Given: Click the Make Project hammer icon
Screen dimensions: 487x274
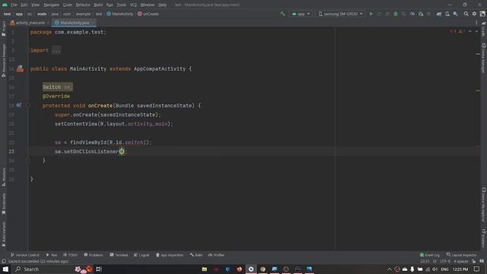Looking at the screenshot, I should point(282,14).
